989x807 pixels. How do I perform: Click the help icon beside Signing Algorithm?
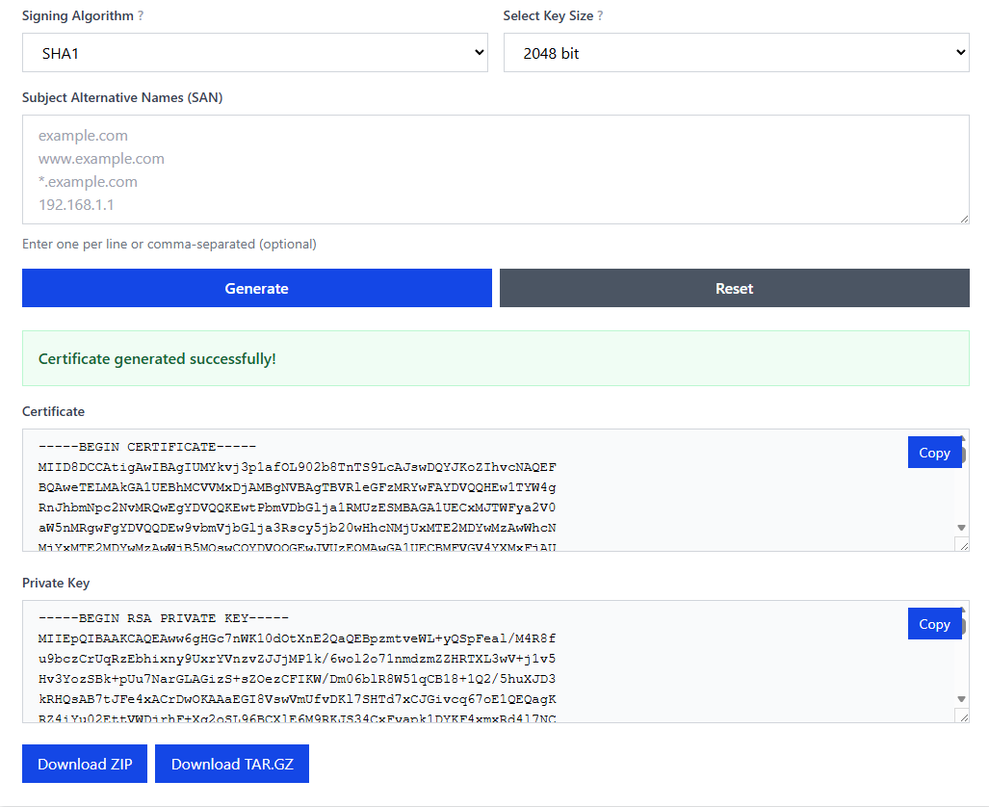pos(140,15)
